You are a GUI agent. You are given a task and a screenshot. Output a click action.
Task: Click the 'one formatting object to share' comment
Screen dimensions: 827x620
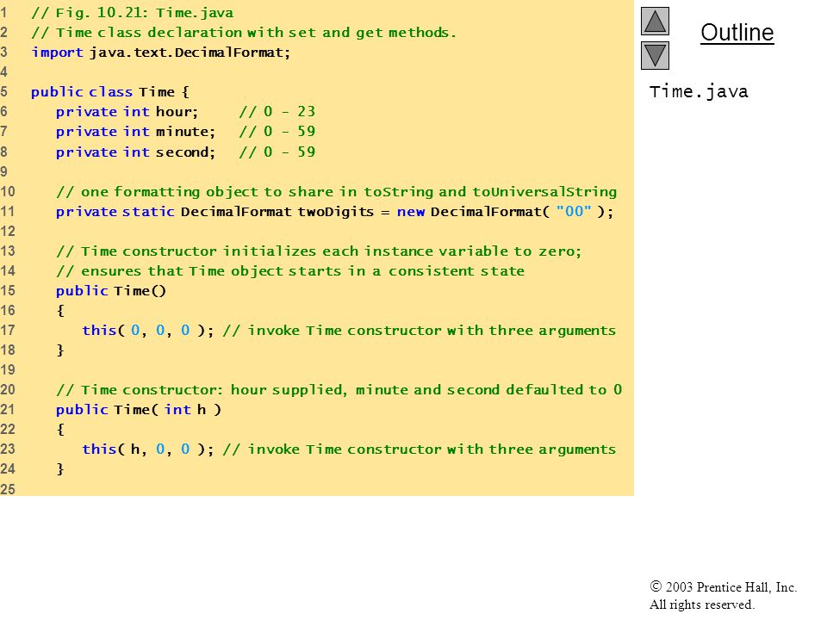336,192
